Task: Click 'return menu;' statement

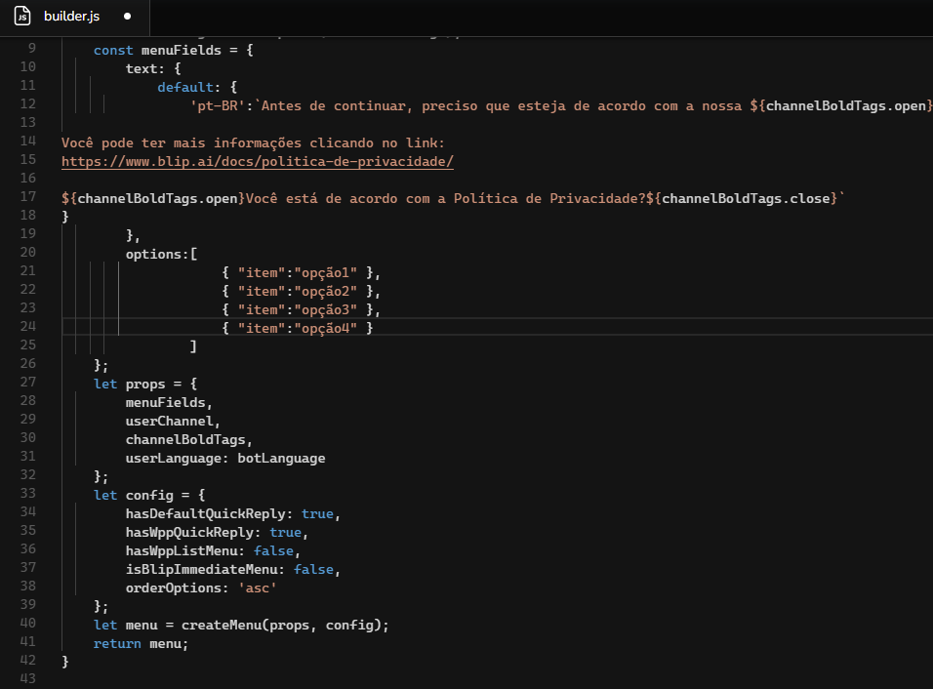Action: (141, 643)
